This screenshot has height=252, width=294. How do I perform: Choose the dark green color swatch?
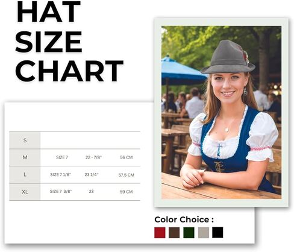189,233
